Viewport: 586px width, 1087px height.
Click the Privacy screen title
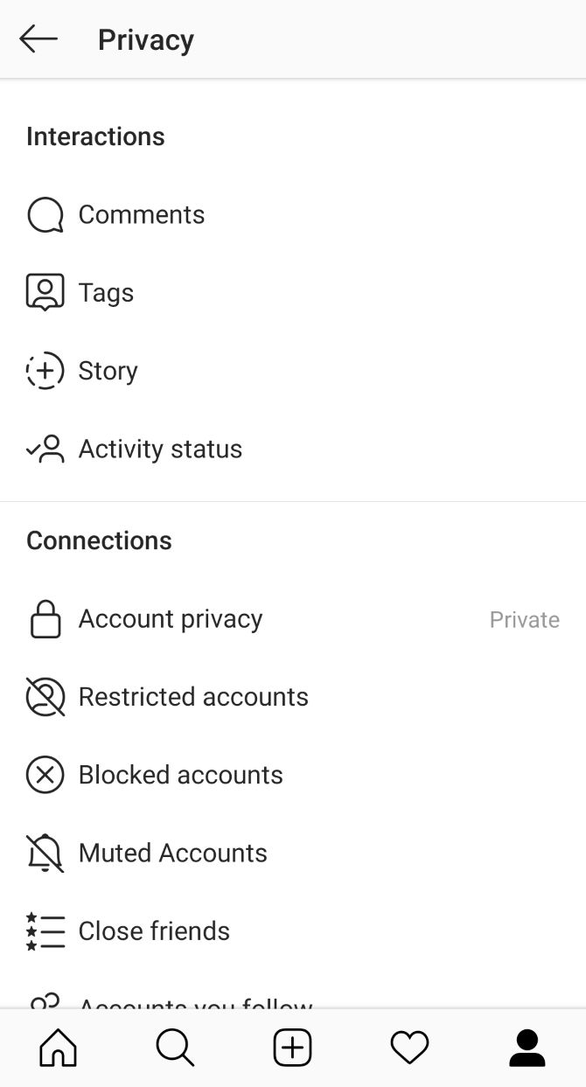point(145,38)
